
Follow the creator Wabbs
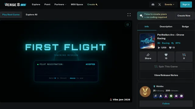[x=166, y=104]
